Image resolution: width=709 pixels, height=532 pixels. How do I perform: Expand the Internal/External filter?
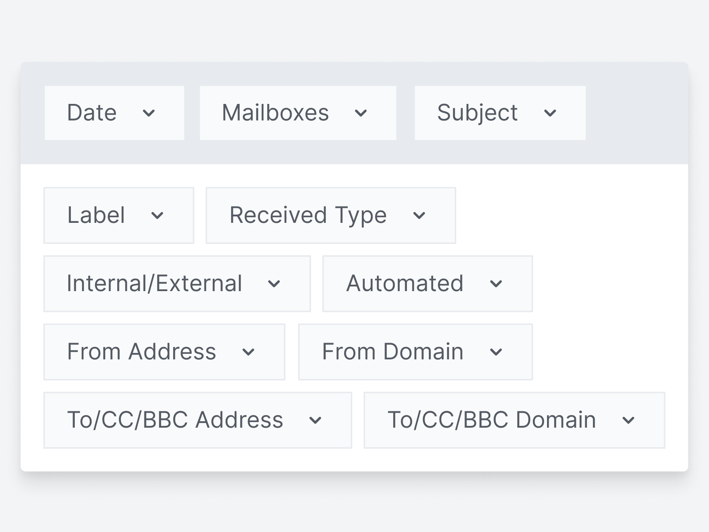click(x=177, y=283)
